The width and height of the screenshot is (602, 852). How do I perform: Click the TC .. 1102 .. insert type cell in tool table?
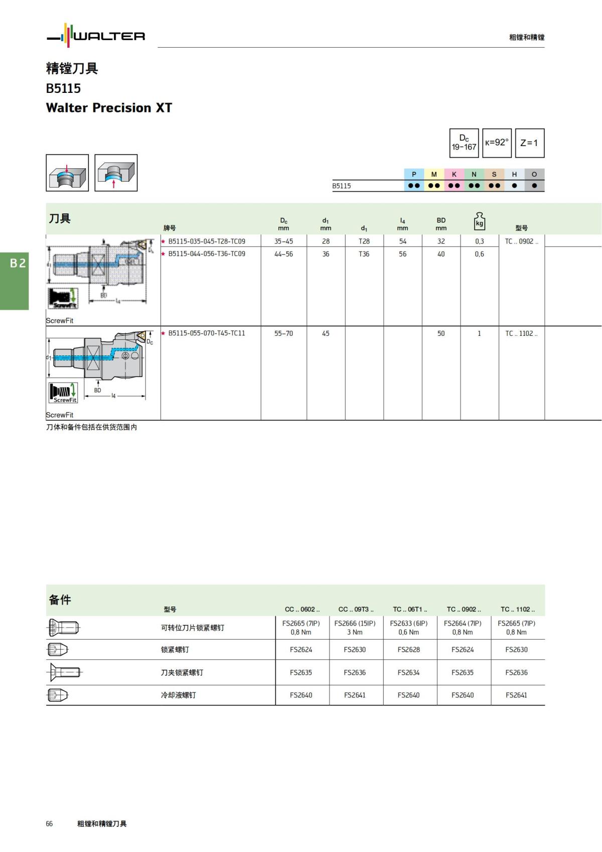pyautogui.click(x=522, y=333)
